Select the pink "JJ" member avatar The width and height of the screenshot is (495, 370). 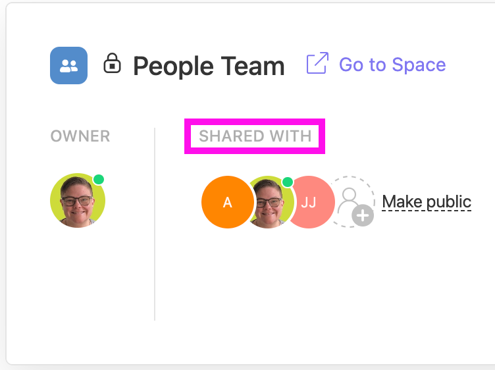(311, 203)
